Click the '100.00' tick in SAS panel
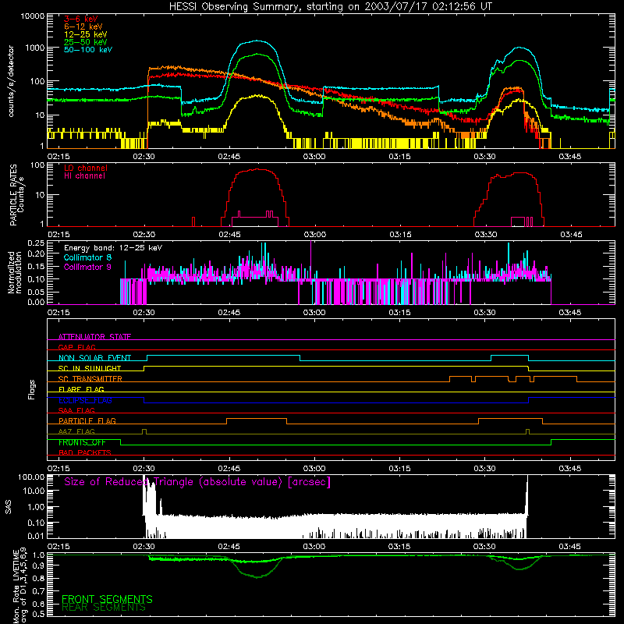 31,477
